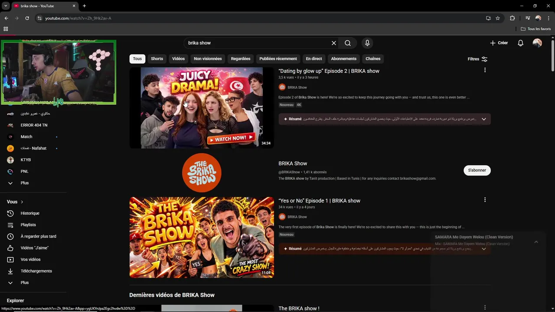This screenshot has height=312, width=555.
Task: Reload the page
Action: click(x=27, y=18)
